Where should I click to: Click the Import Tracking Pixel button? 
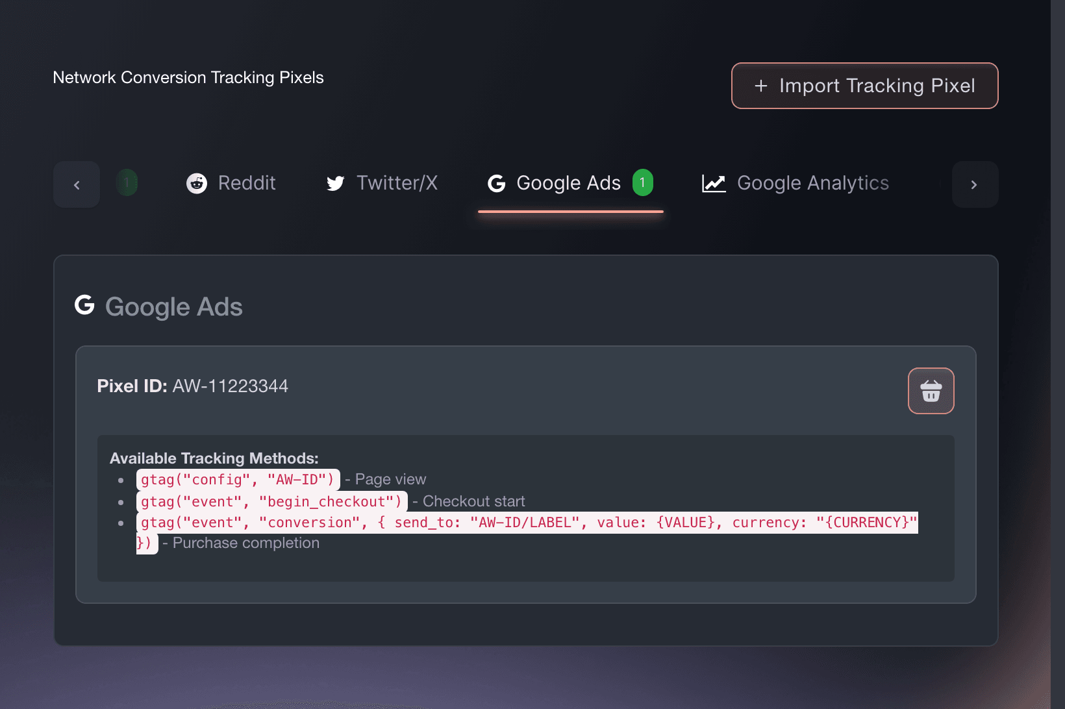pos(864,86)
